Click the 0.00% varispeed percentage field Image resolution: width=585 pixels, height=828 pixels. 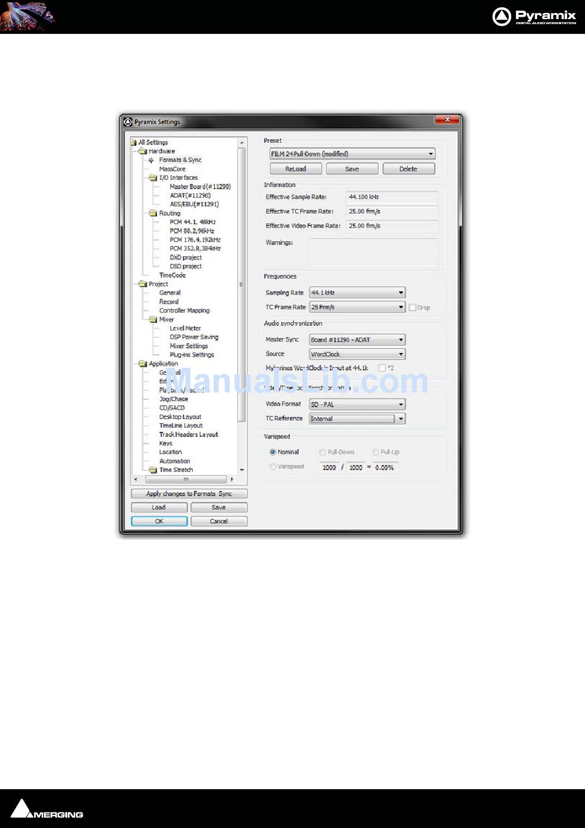click(x=385, y=468)
